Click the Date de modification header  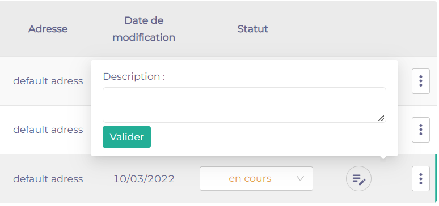click(x=144, y=29)
